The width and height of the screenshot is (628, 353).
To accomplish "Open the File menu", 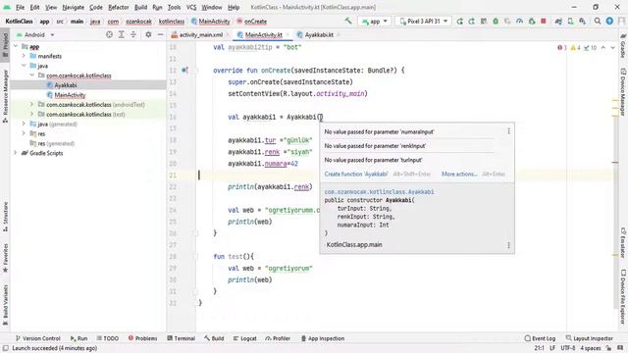I will pyautogui.click(x=20, y=7).
